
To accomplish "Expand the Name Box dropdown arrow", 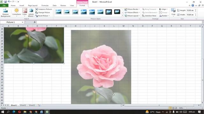I will click(23, 22).
